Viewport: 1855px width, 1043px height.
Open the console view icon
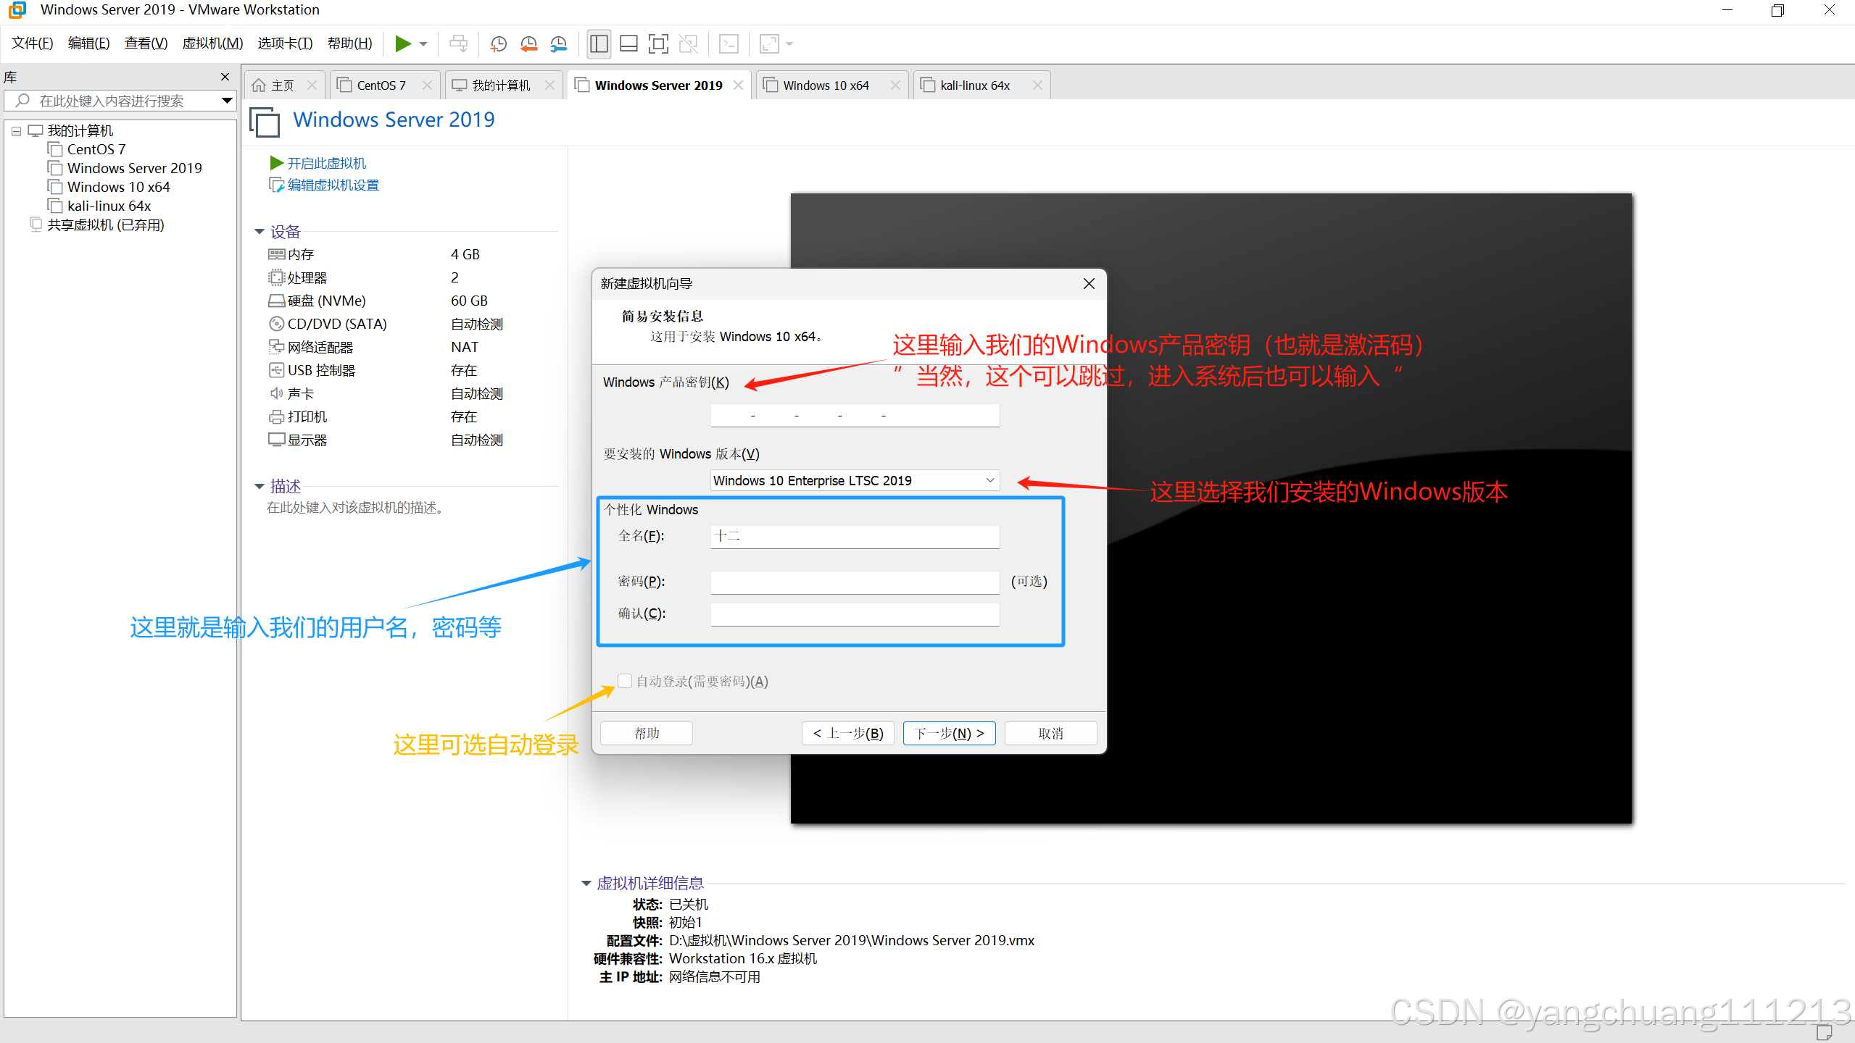tap(729, 44)
